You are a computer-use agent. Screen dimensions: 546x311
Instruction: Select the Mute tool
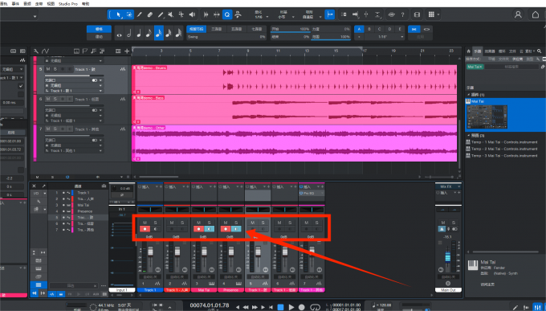coord(170,14)
